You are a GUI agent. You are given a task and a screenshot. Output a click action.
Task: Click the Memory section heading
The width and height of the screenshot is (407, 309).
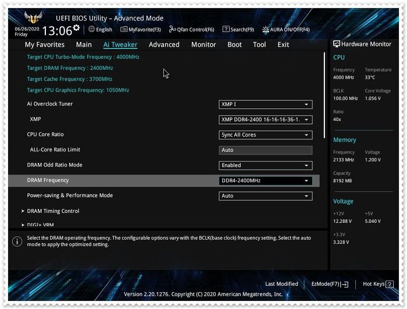(x=344, y=140)
